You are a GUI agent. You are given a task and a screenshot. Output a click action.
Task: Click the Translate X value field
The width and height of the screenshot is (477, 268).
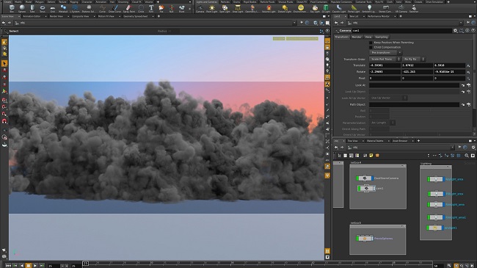pos(385,65)
